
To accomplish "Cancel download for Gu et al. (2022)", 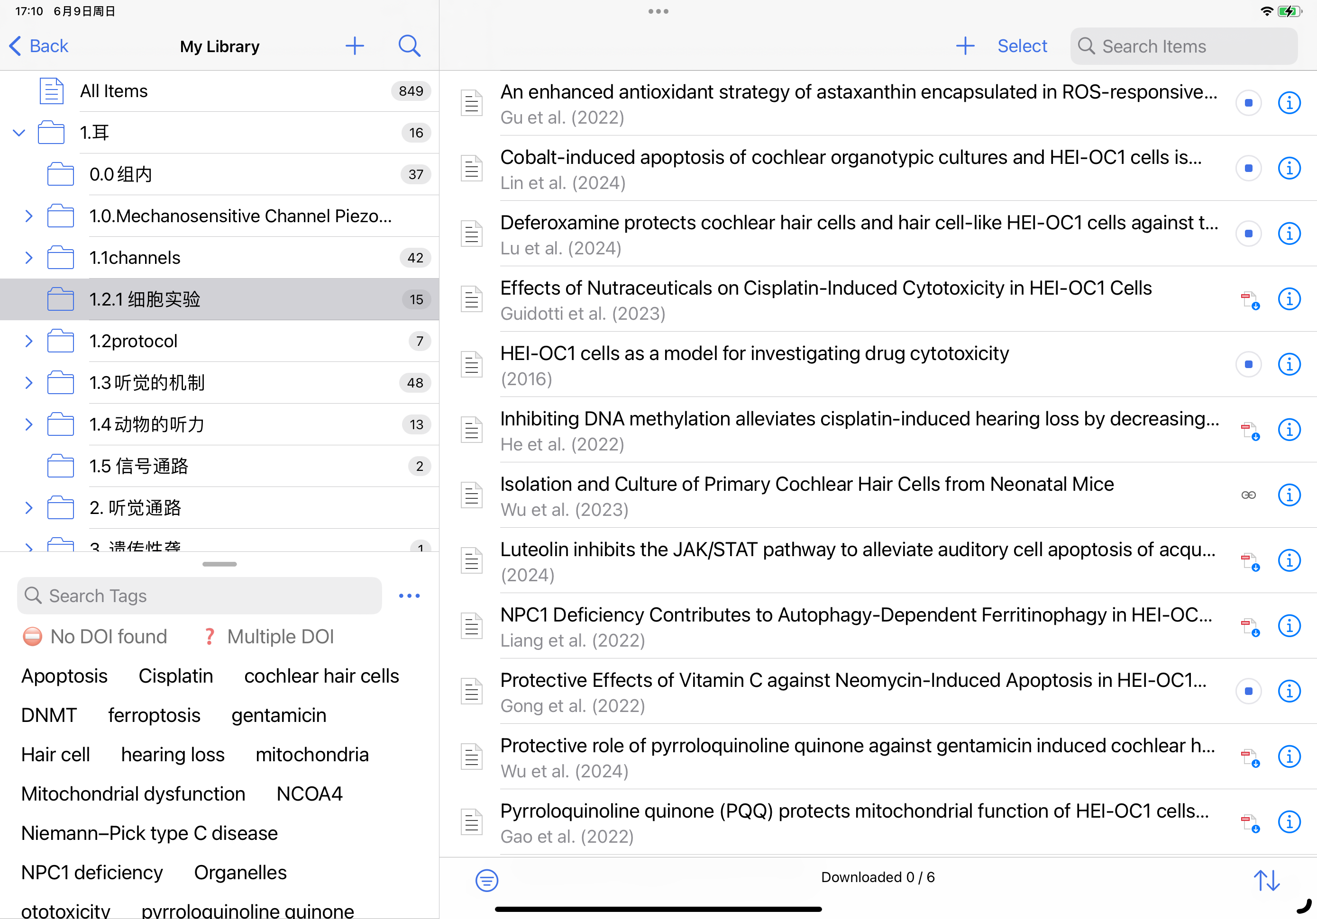I will (x=1248, y=103).
